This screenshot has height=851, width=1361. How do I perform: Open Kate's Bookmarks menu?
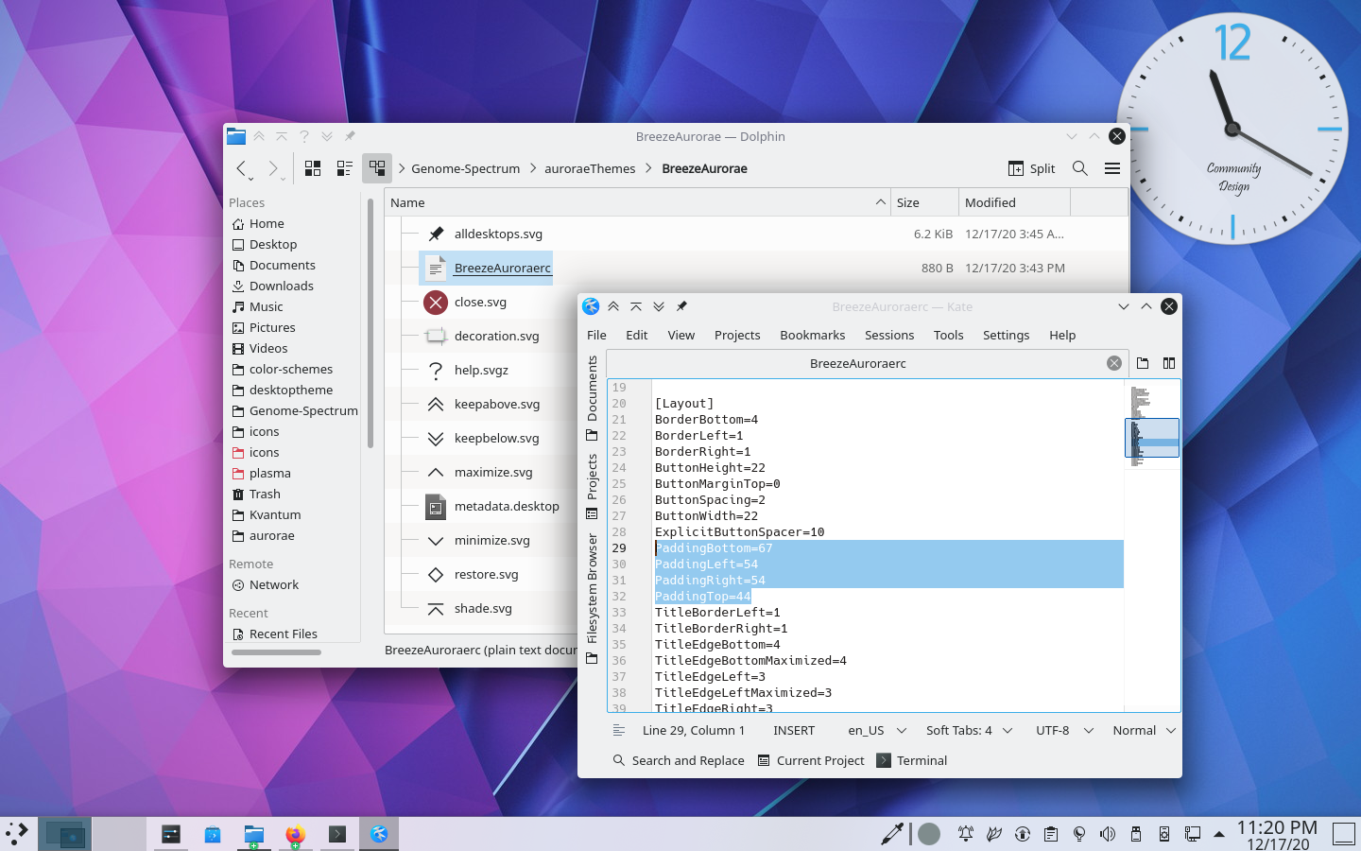click(812, 335)
